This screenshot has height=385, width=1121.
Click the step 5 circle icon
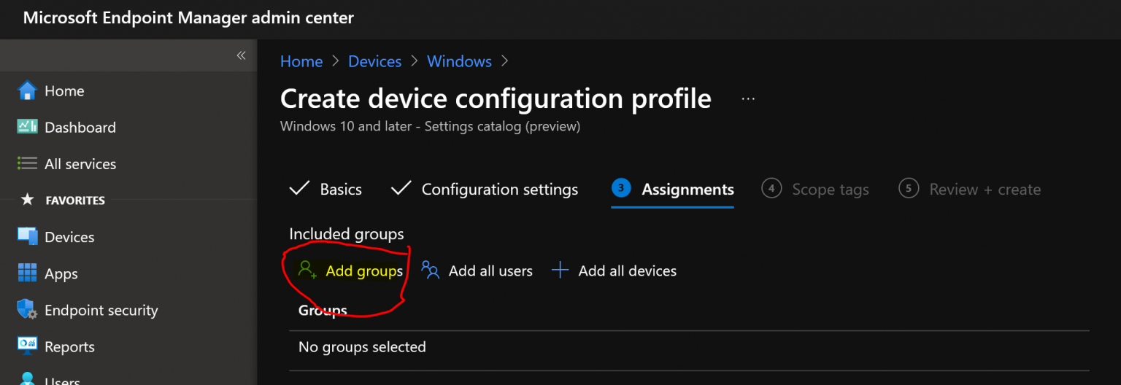909,188
